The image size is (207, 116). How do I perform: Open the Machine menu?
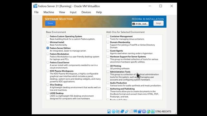49,12
